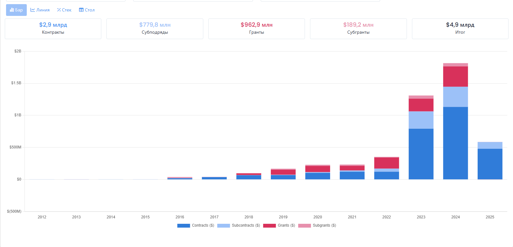This screenshot has width=513, height=247.
Task: Switch to the Линия chart view
Action: (40, 10)
